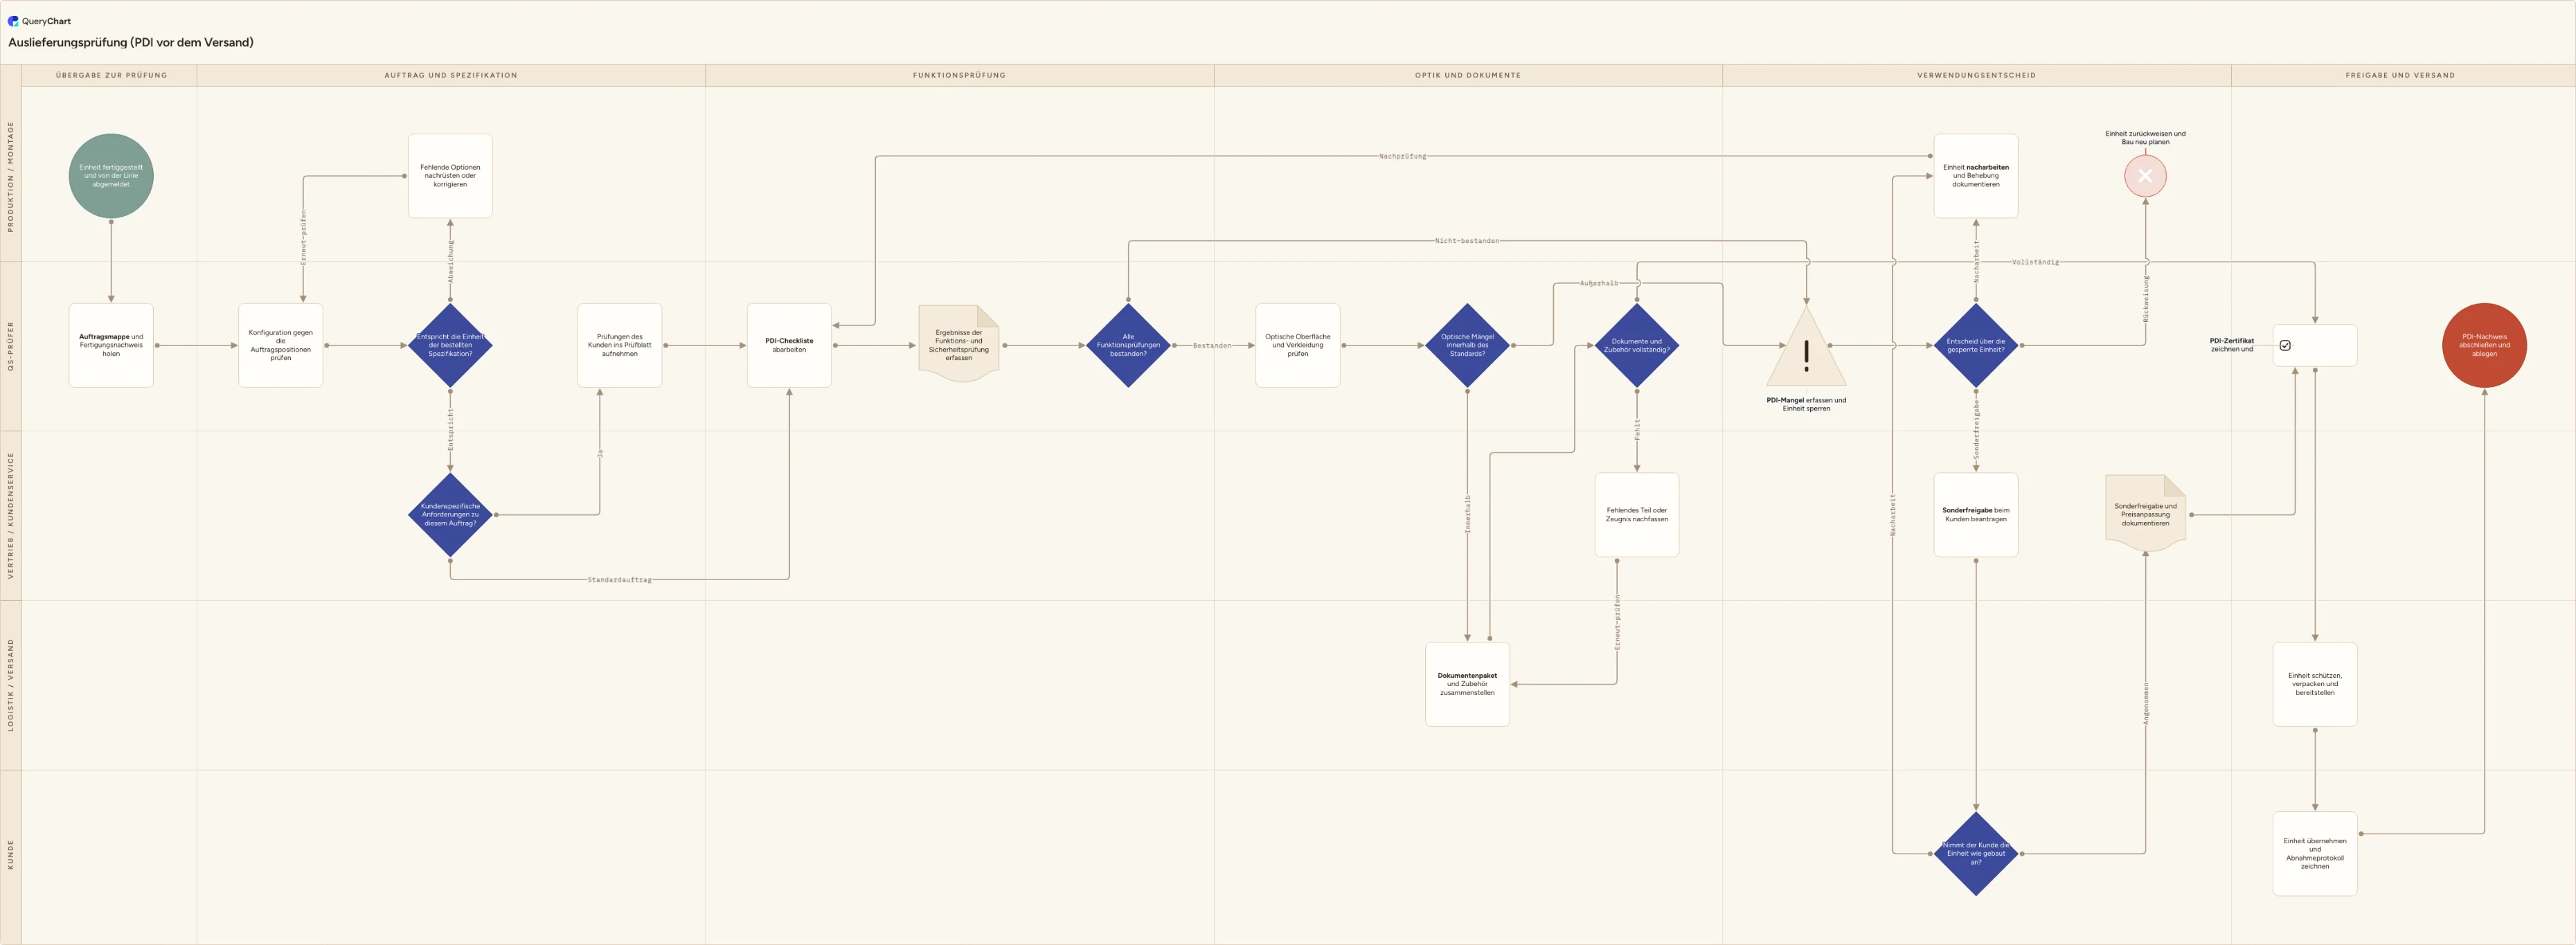Select the Entscheid über die gesperrte Einheit diamond
The width and height of the screenshot is (2576, 945).
point(1976,345)
